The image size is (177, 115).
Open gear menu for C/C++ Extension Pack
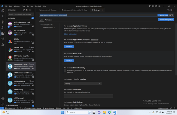[x=33, y=26]
